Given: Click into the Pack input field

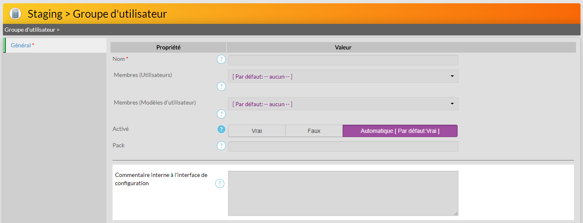Looking at the screenshot, I should (343, 146).
